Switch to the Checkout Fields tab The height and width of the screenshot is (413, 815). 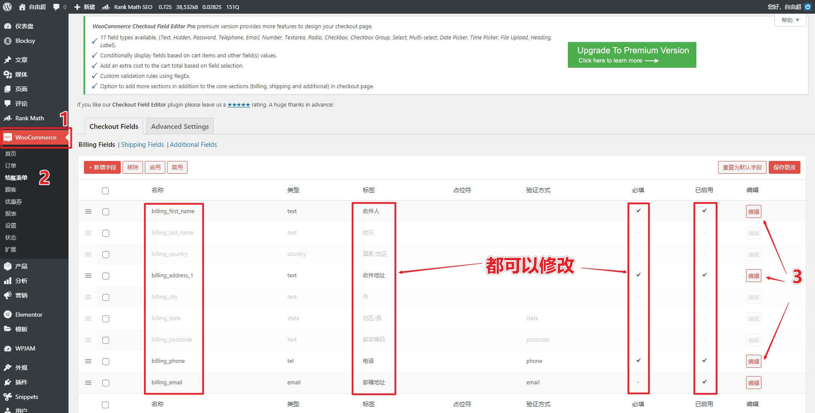pos(114,126)
